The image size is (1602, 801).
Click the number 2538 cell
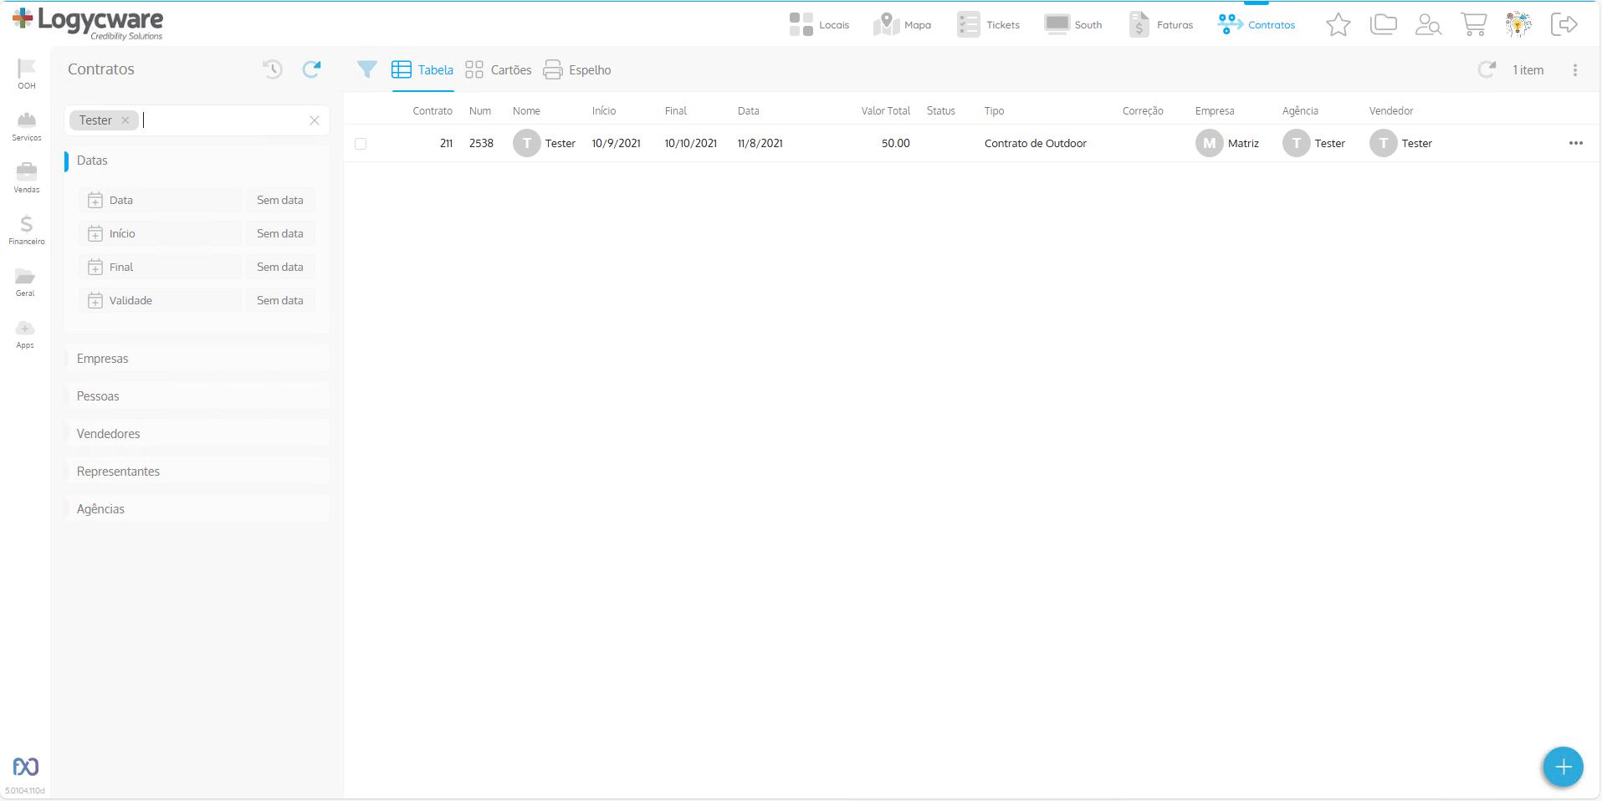click(481, 144)
